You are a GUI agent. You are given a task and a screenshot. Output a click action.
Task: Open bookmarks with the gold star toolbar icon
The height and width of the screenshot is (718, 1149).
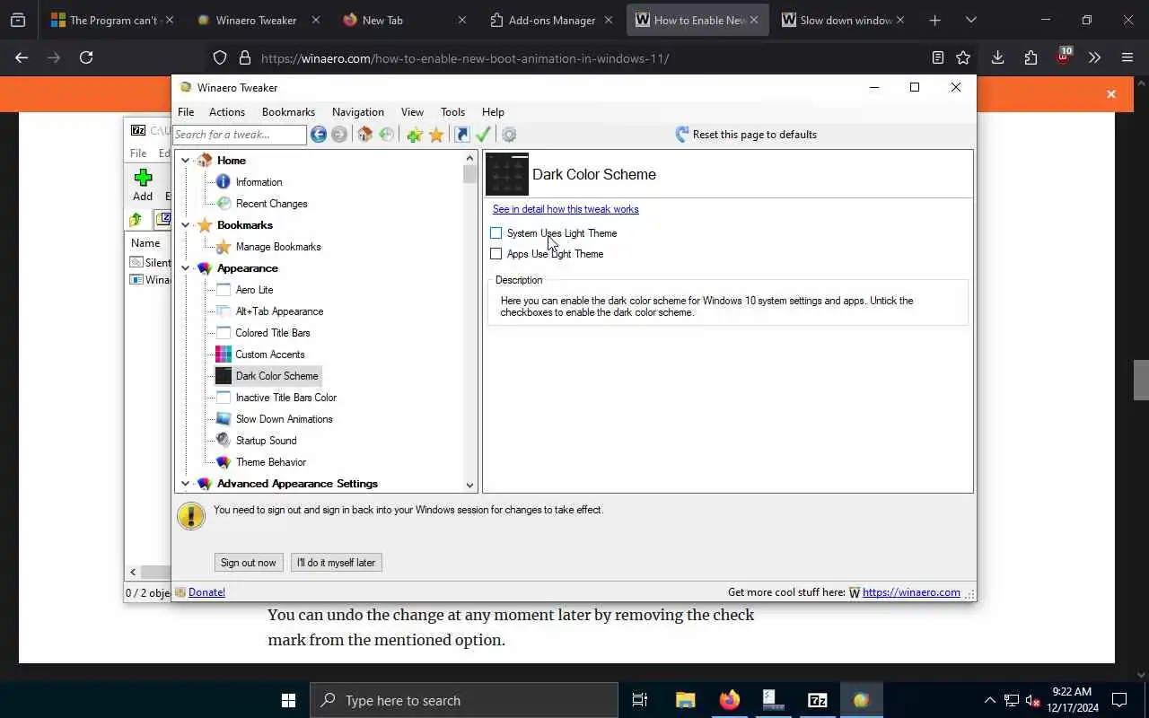point(436,135)
